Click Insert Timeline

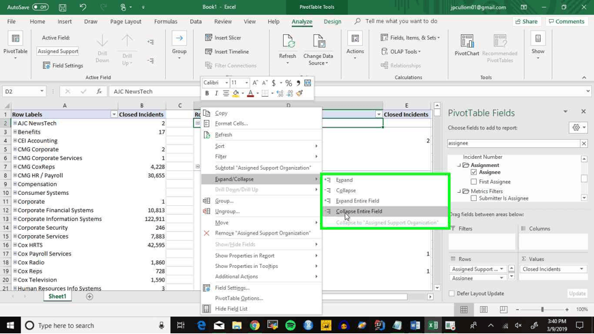tap(227, 52)
